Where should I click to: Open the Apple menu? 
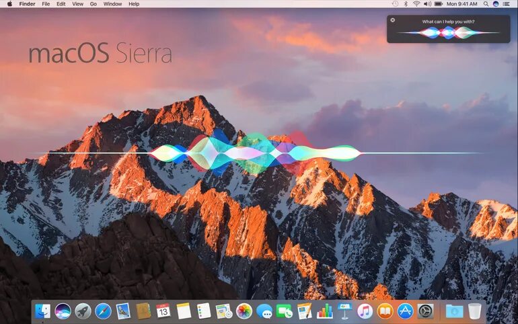coord(9,4)
